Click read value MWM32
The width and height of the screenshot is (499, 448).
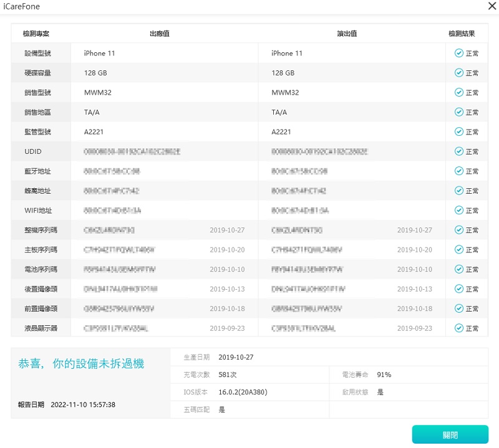pyautogui.click(x=285, y=92)
